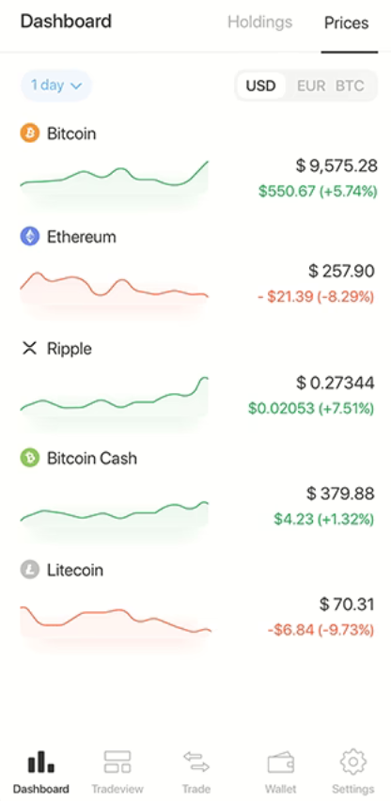Tap the Bitcoin price $9,575.28
The image size is (391, 801).
pos(336,165)
